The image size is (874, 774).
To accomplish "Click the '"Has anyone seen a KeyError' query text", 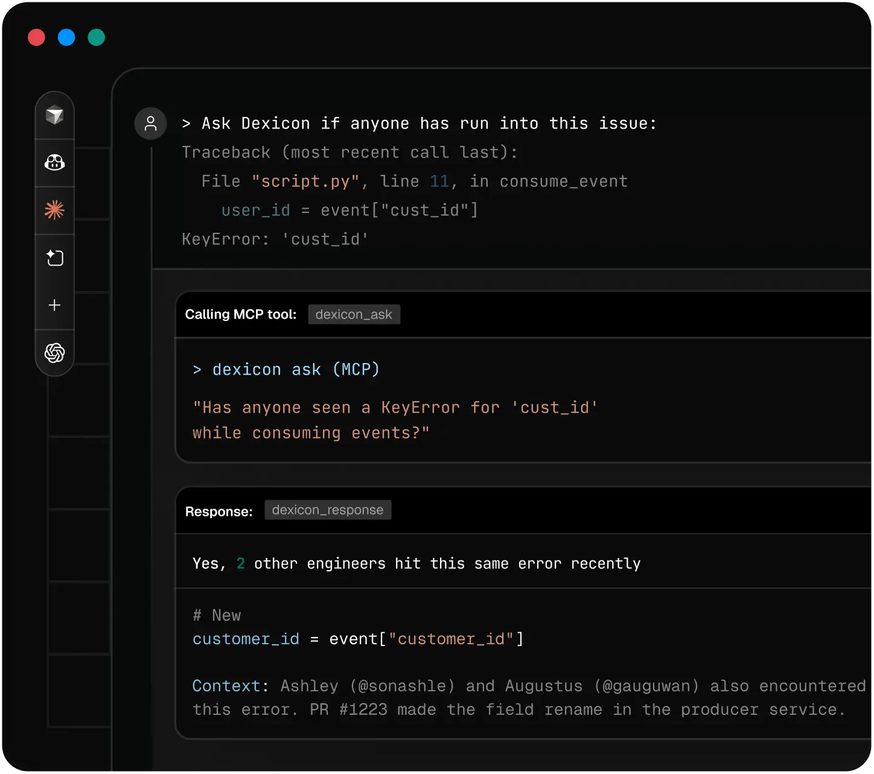I will coord(395,408).
